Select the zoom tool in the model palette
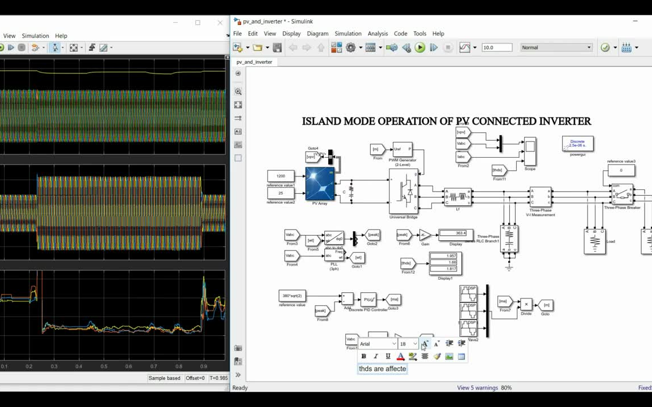 [x=238, y=91]
